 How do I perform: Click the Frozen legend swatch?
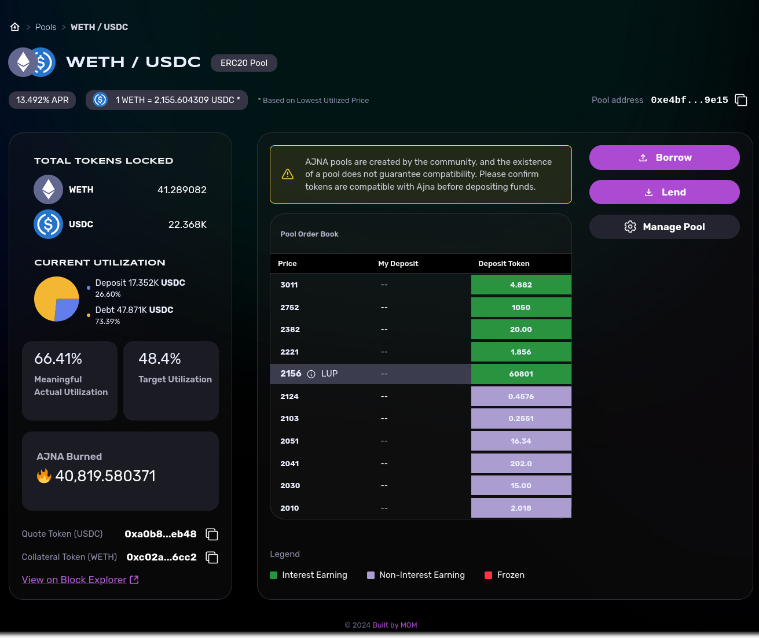click(489, 575)
